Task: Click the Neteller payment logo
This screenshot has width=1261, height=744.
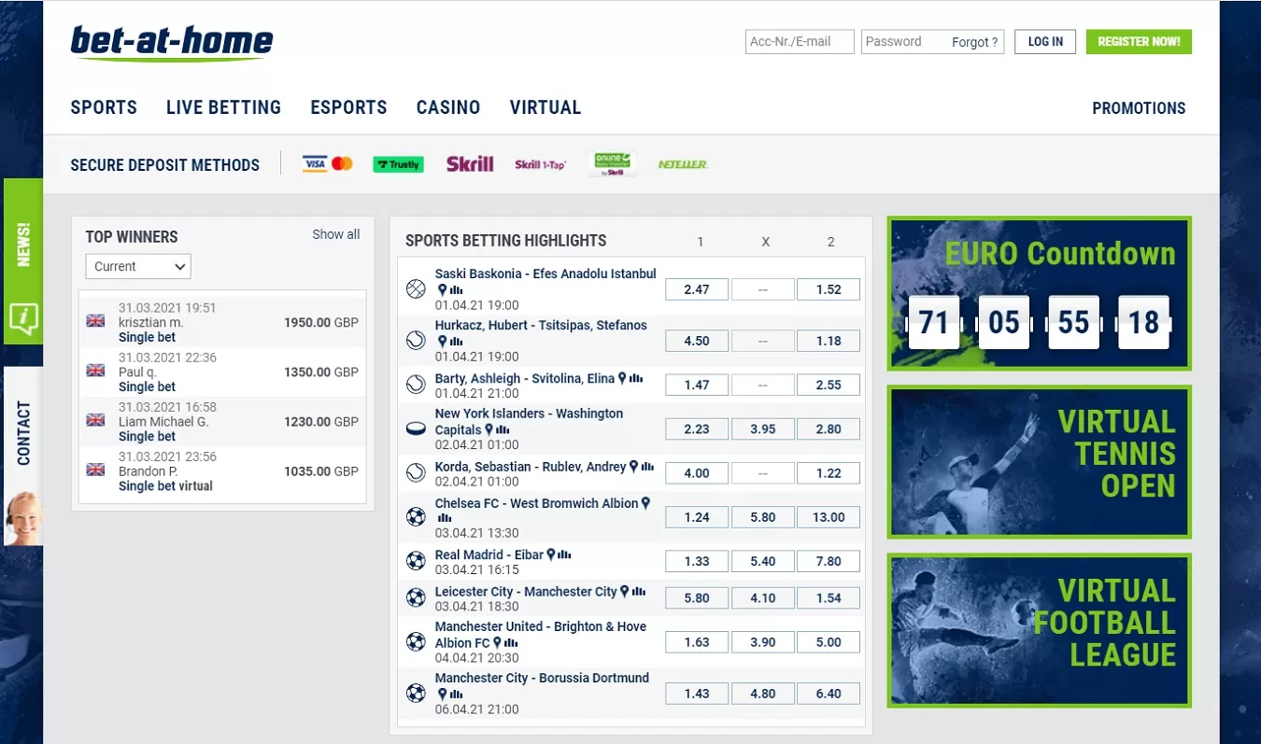Action: pos(682,164)
